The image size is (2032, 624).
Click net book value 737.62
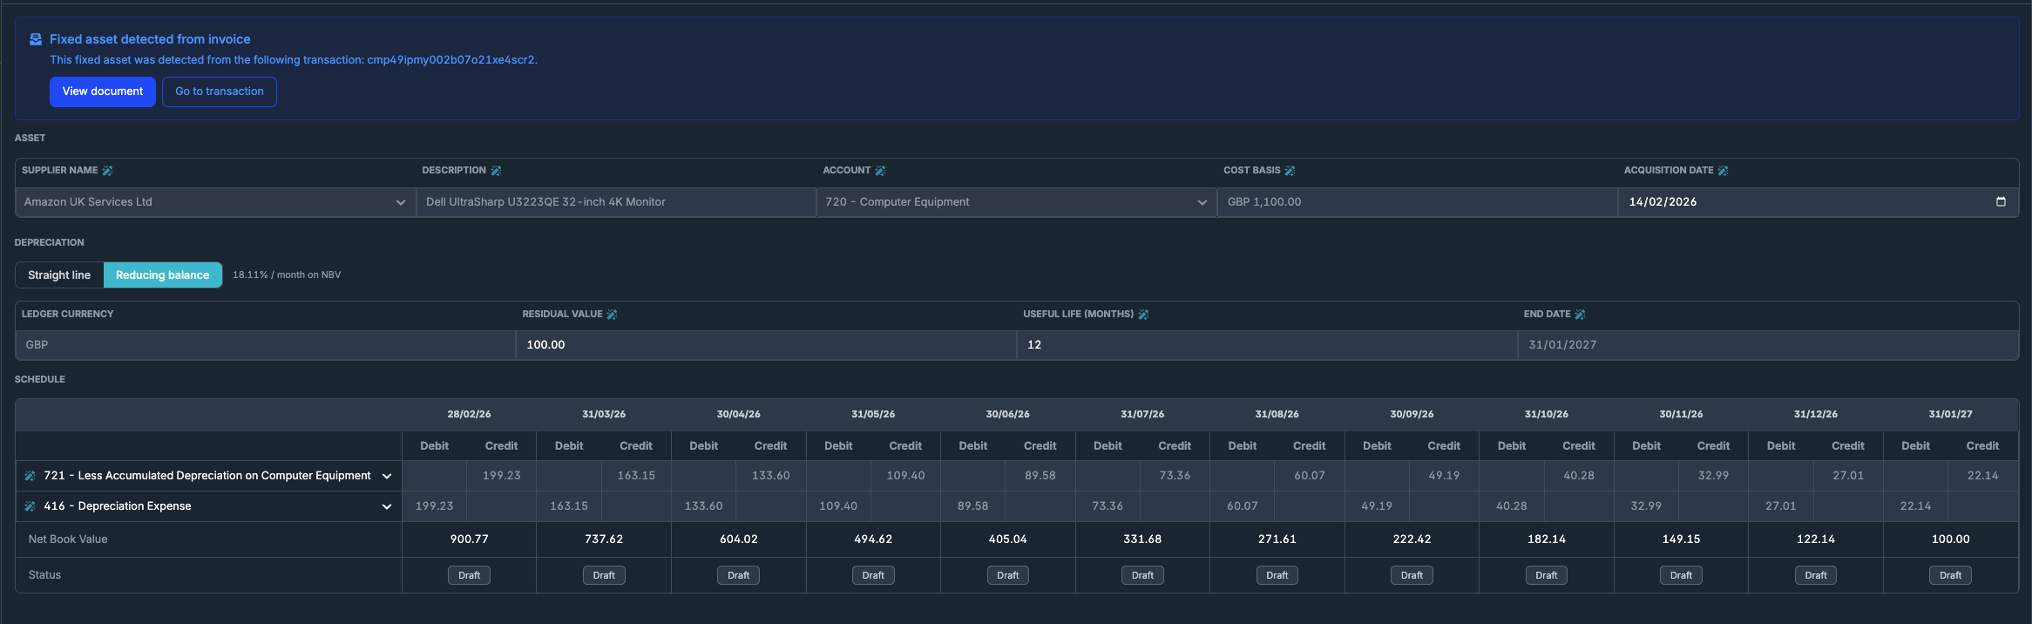[604, 539]
